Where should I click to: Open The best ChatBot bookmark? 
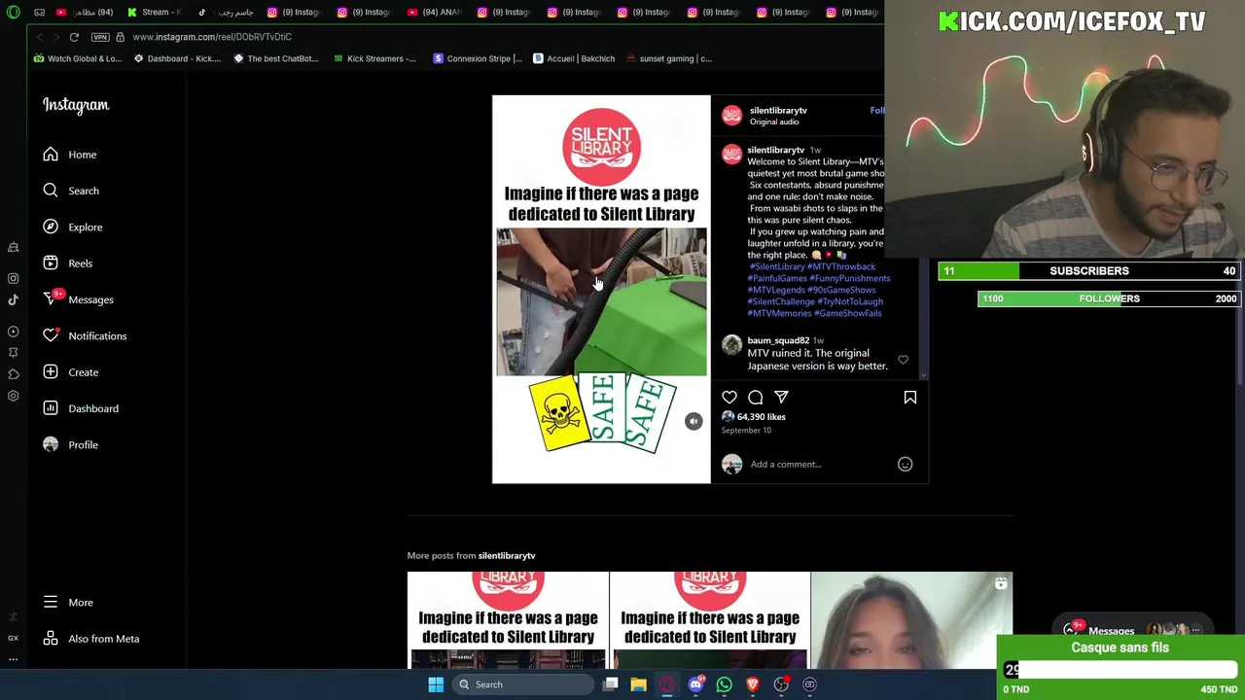pyautogui.click(x=276, y=58)
